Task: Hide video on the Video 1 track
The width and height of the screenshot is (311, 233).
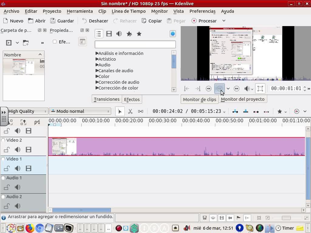Action: (x=29, y=168)
